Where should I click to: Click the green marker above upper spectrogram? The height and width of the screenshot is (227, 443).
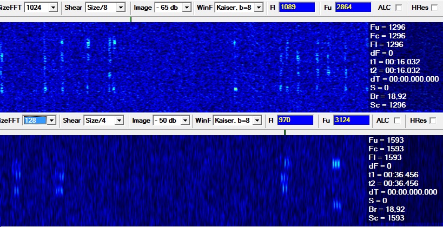pyautogui.click(x=130, y=19)
